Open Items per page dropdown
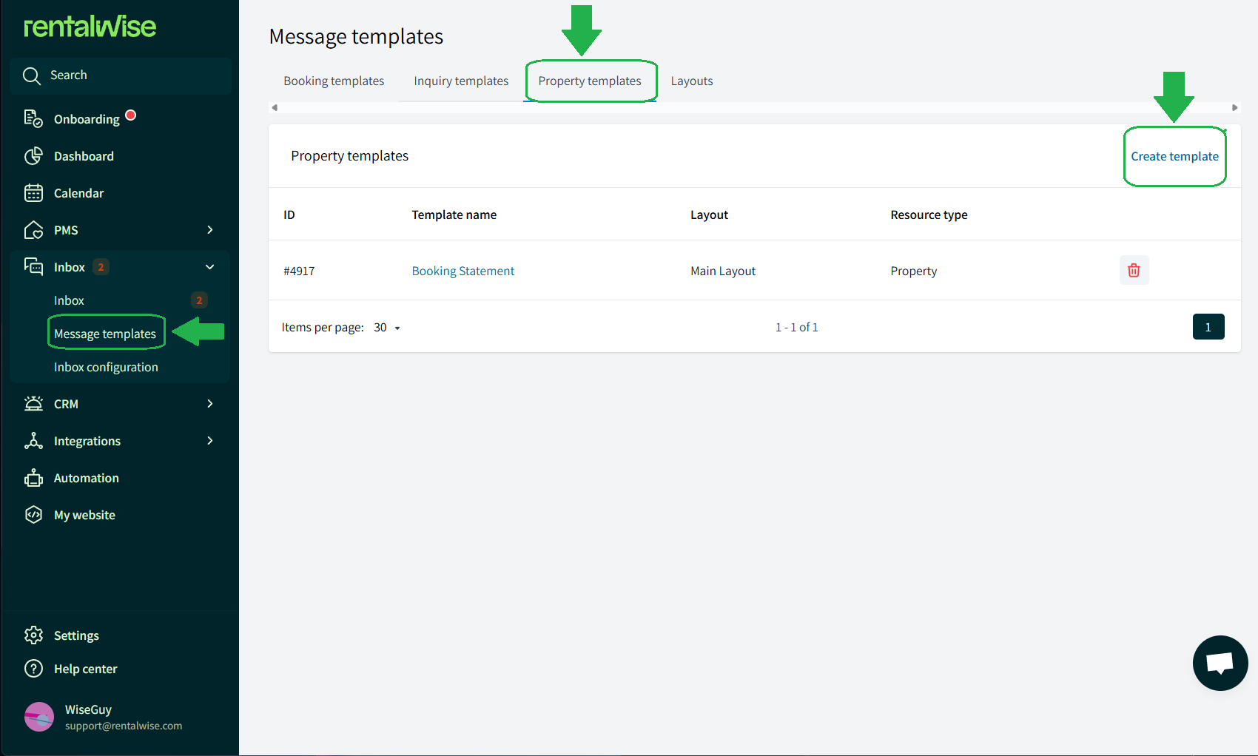Screen dimensions: 1258x756 [387, 328]
